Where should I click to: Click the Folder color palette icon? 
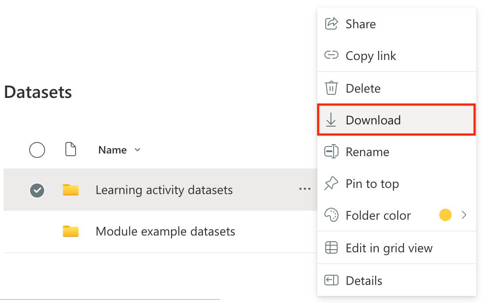point(331,215)
